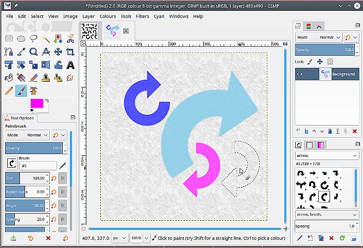Switch to the Gradients tab

pyautogui.click(x=321, y=145)
